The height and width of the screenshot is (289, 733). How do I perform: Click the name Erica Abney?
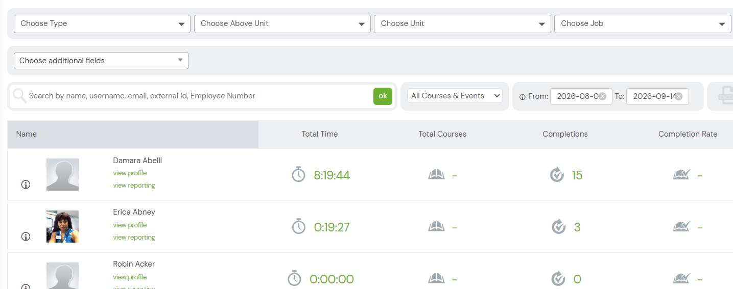(134, 212)
